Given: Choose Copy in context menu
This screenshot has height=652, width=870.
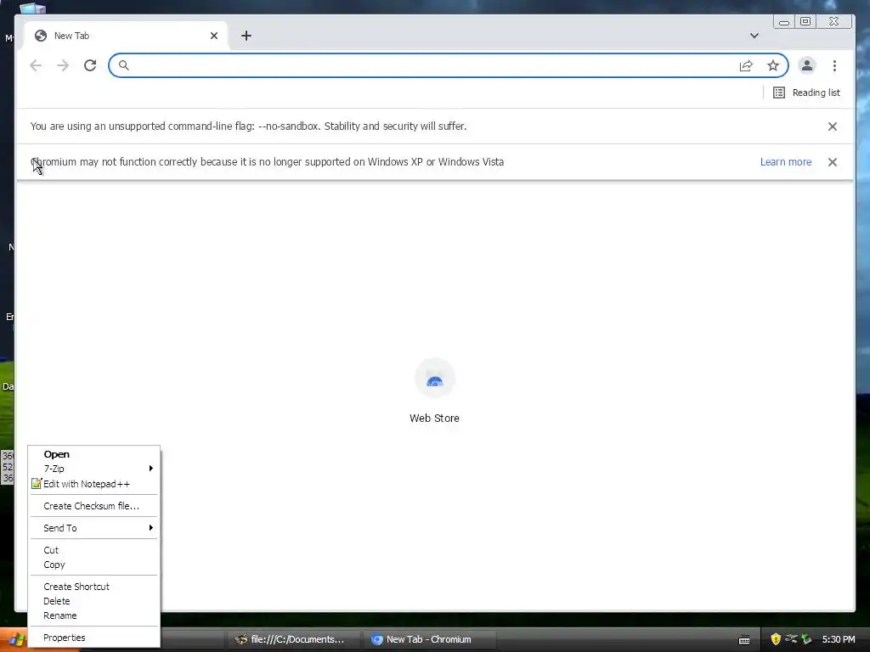Looking at the screenshot, I should click(x=93, y=565).
